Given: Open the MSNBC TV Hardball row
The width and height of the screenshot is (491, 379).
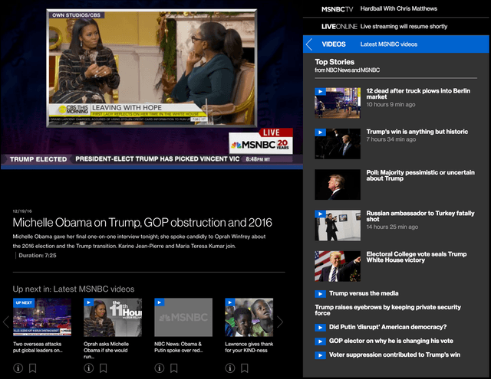Looking at the screenshot, I should 396,8.
